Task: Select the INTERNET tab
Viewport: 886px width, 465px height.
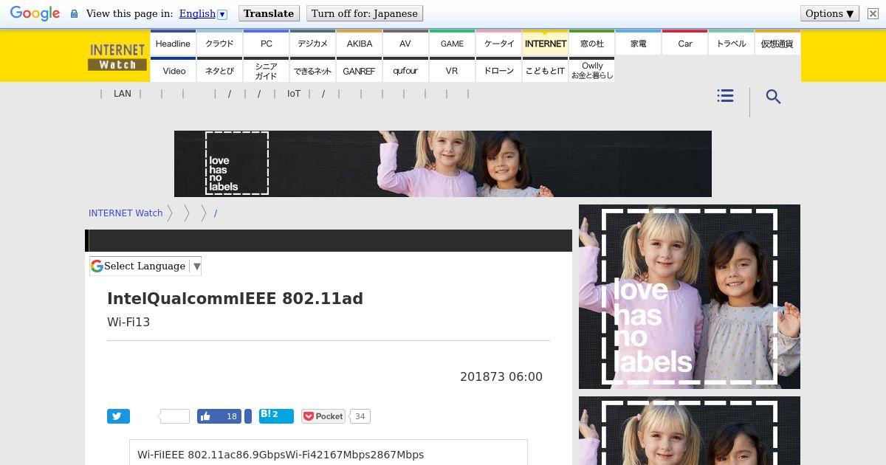Action: point(546,44)
